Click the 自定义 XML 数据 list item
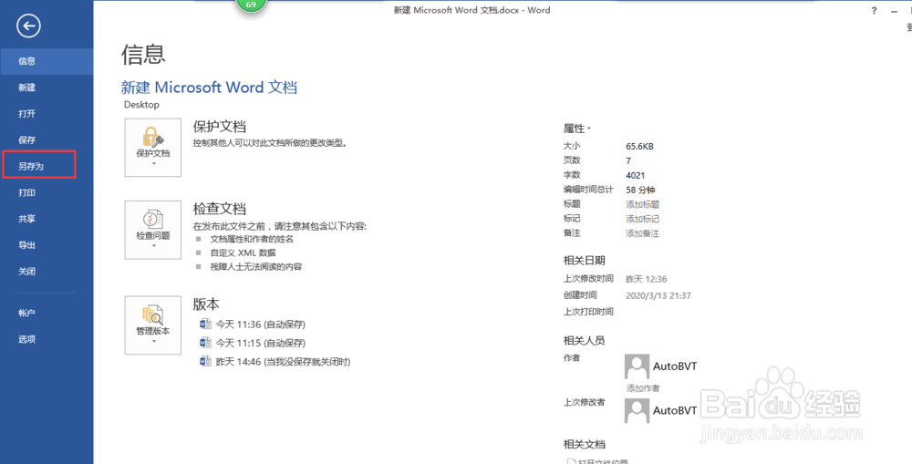Viewport: 912px width, 464px height. point(244,253)
